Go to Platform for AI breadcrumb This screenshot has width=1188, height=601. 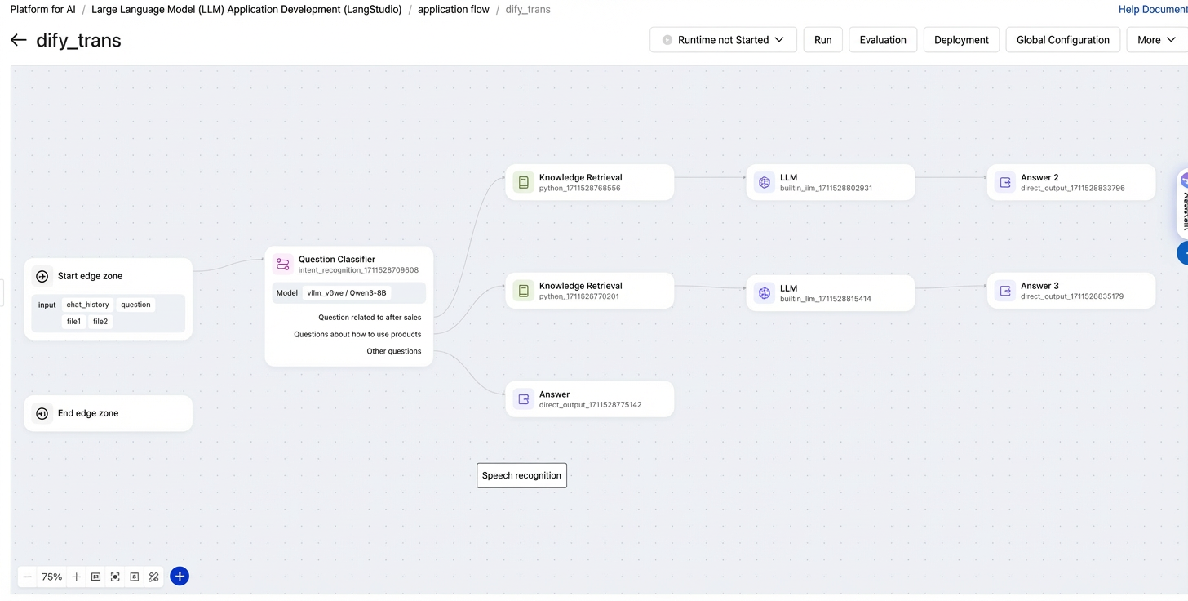coord(42,10)
